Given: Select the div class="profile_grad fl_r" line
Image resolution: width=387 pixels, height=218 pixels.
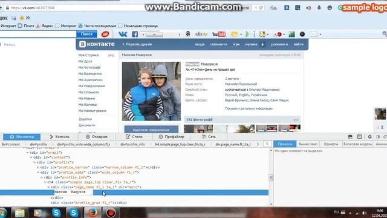Looking at the screenshot, I should (89, 203).
